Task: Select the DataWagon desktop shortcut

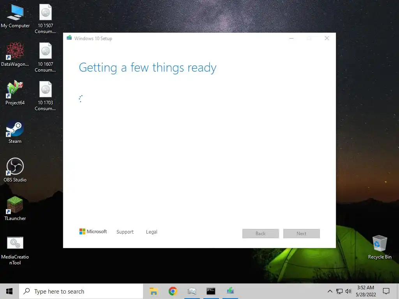Action: pos(15,55)
